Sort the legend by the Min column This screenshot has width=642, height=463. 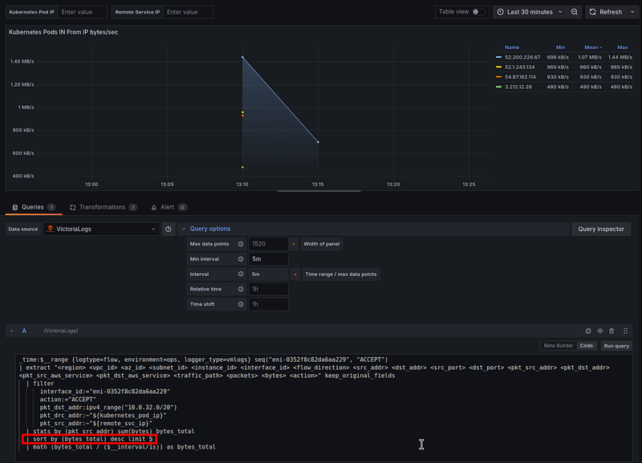point(560,47)
